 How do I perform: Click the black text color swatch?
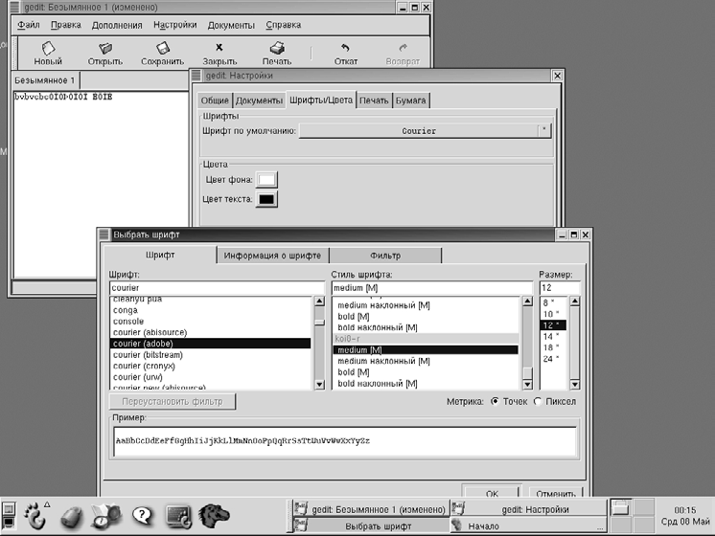(x=265, y=199)
